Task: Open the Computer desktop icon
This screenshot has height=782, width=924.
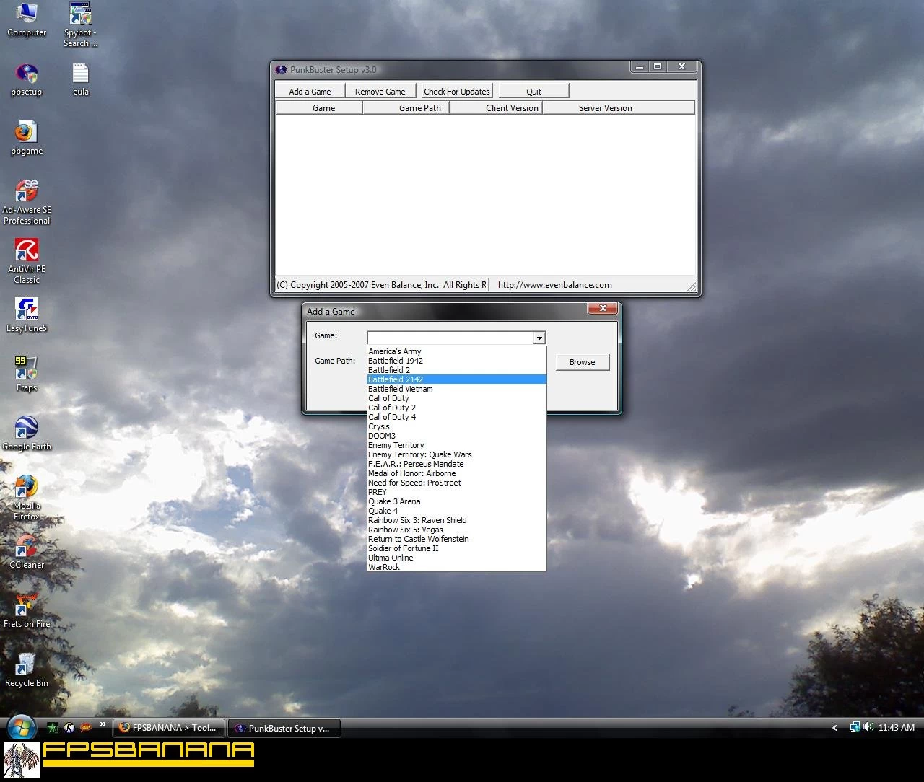Action: pos(27,19)
